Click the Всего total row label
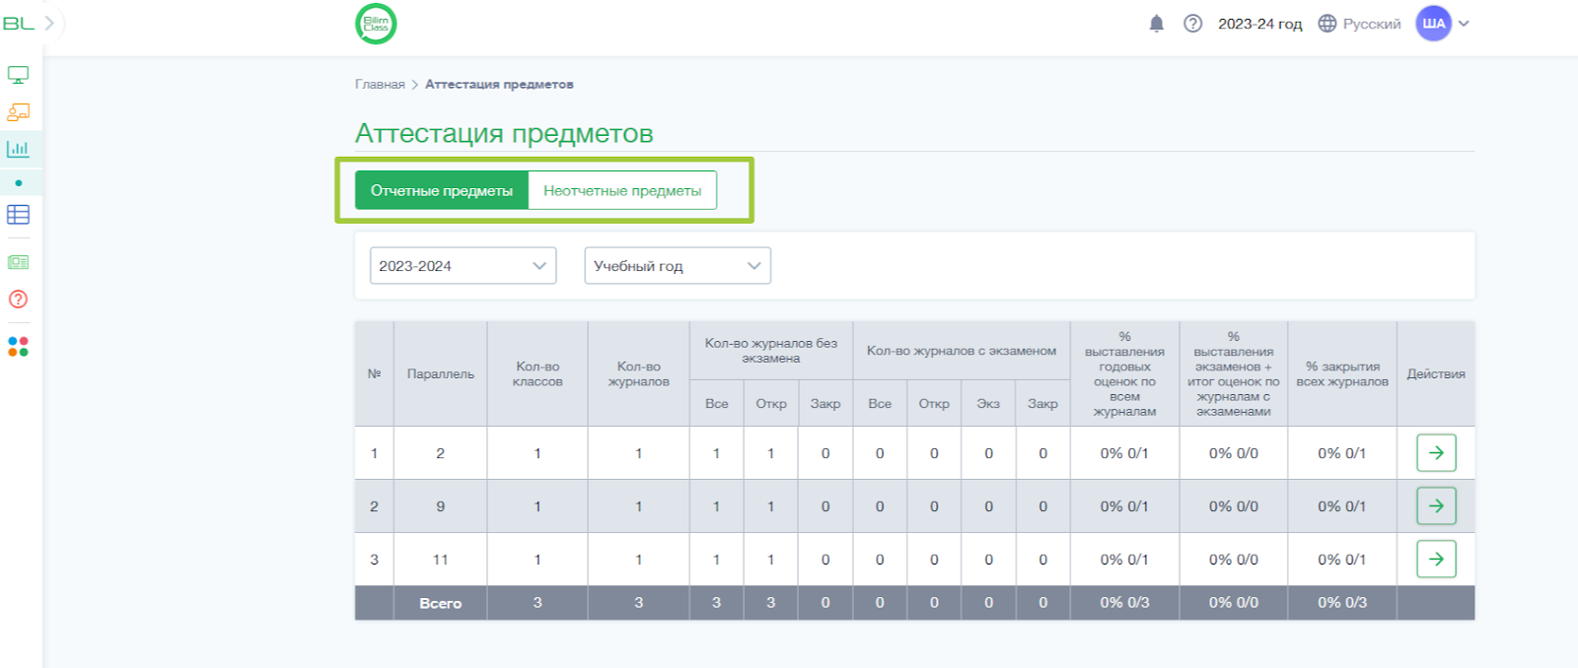This screenshot has width=1578, height=668. [440, 603]
